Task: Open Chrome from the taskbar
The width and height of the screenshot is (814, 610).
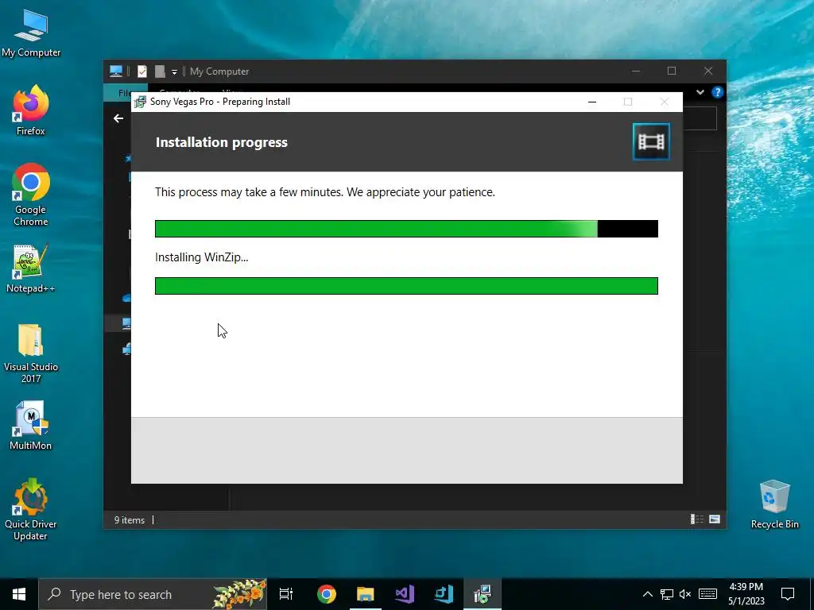Action: 327,594
